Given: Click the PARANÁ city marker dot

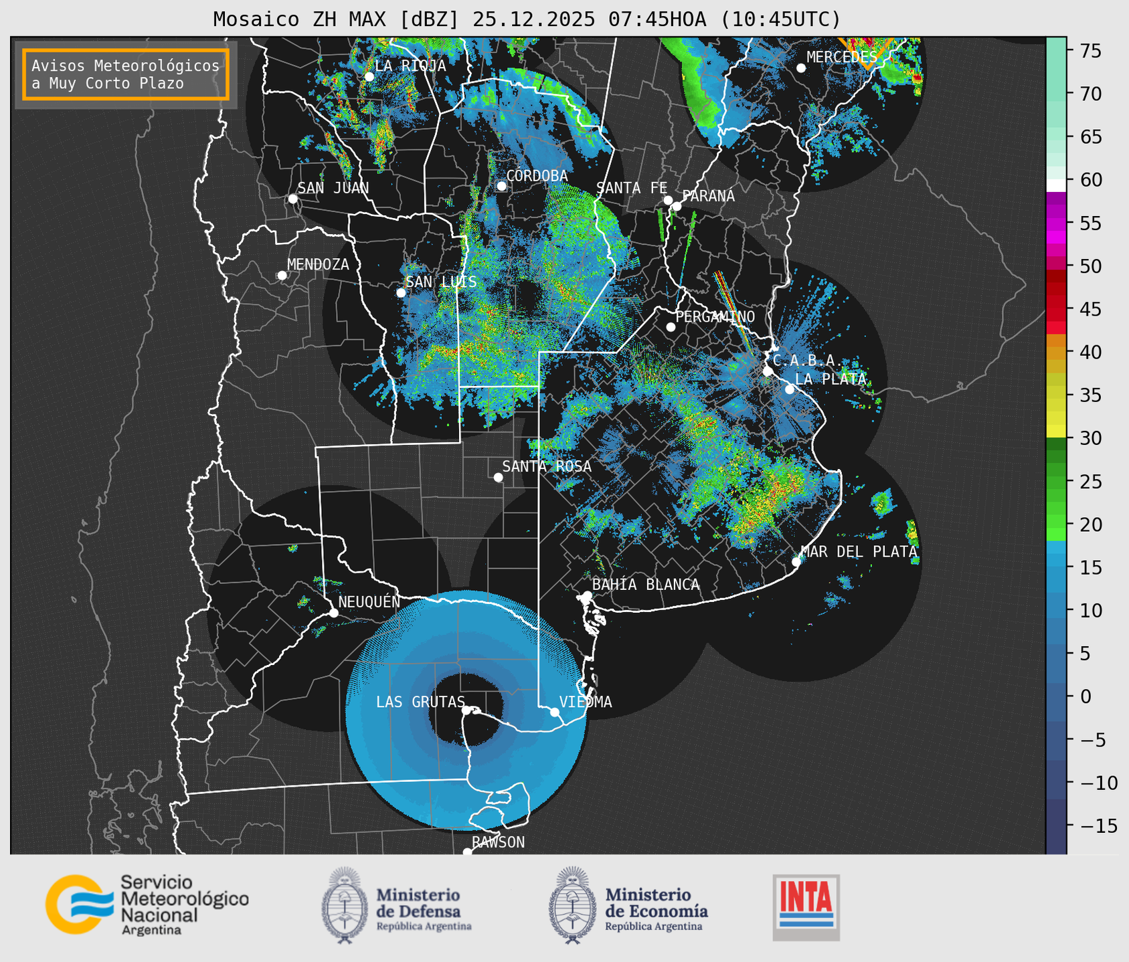Looking at the screenshot, I should (677, 206).
